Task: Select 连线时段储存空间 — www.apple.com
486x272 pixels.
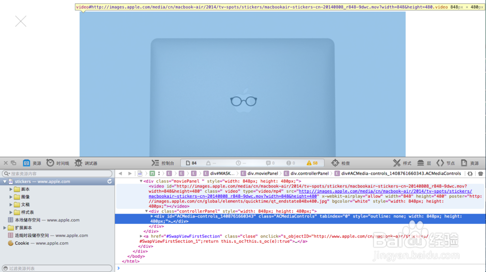Action: coord(51,236)
